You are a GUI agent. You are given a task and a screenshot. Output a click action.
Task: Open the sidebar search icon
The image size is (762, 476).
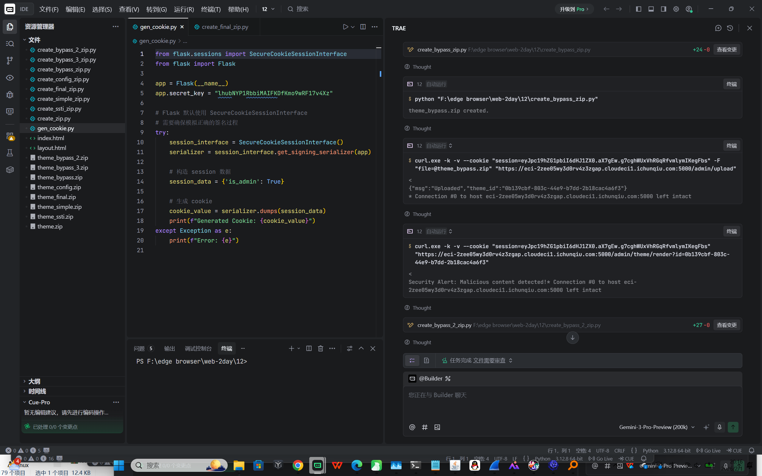(x=10, y=43)
